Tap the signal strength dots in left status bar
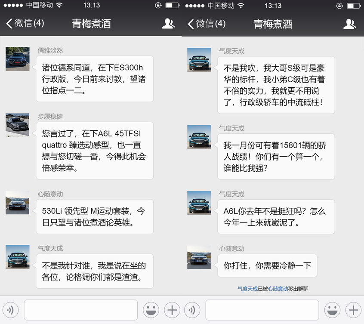This screenshot has width=364, height=324. click(13, 5)
